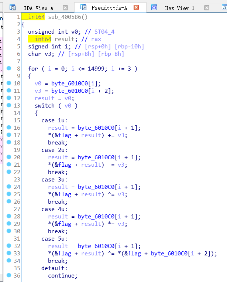The width and height of the screenshot is (227, 282).
Task: Click highlighted __int64 on result declaration line
Action: coord(40,39)
